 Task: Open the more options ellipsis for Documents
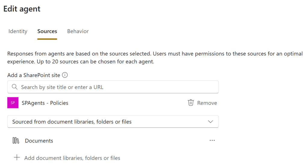click(212, 140)
